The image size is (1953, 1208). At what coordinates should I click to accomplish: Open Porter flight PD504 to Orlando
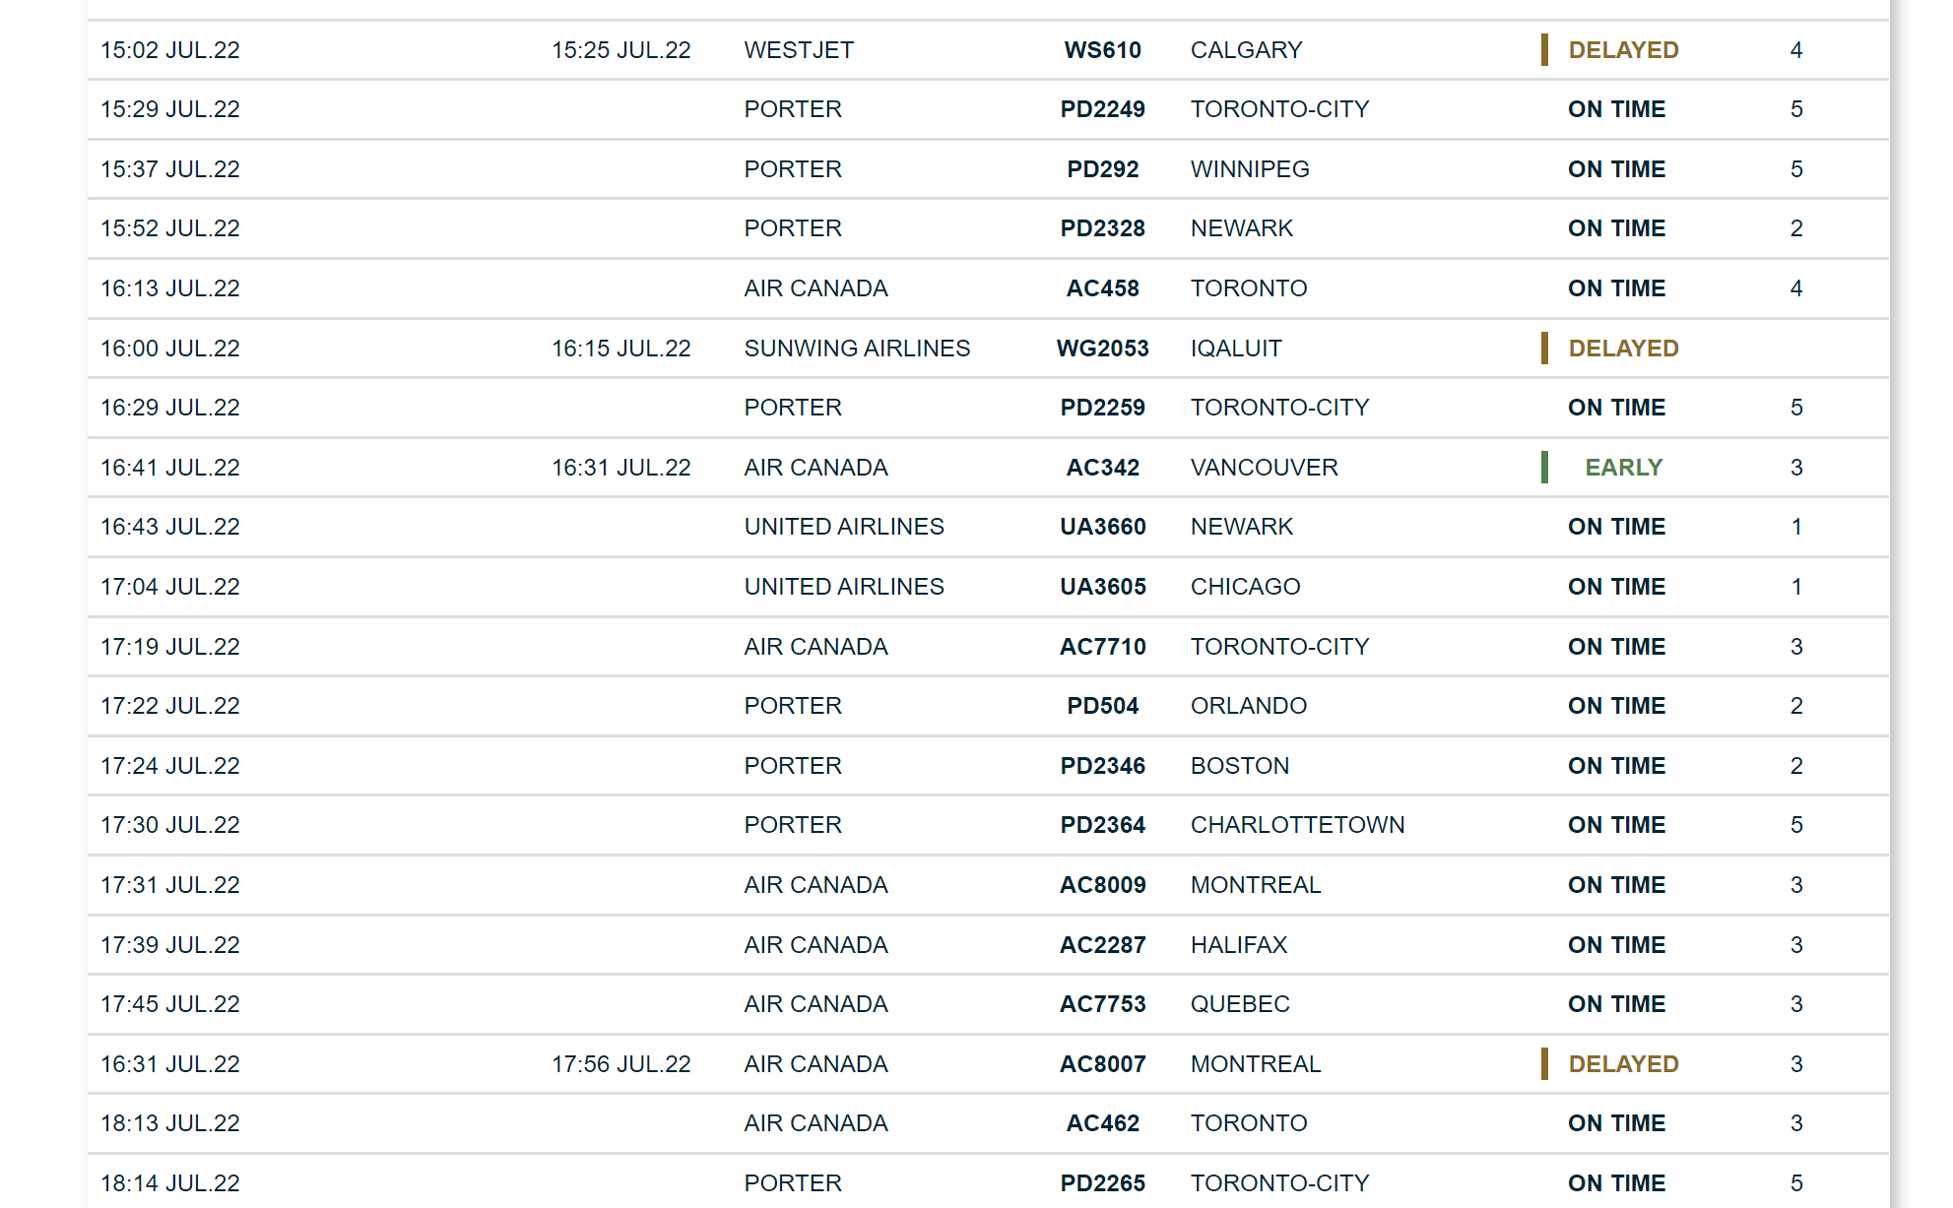(1102, 706)
